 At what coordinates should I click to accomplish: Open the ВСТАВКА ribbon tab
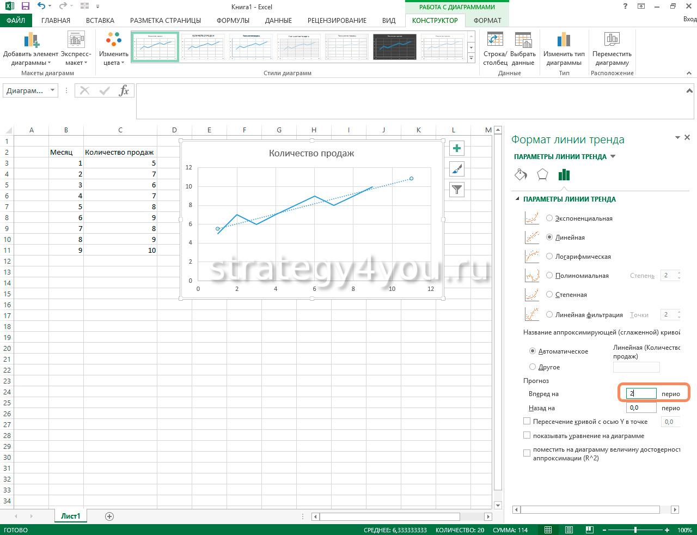coord(100,20)
